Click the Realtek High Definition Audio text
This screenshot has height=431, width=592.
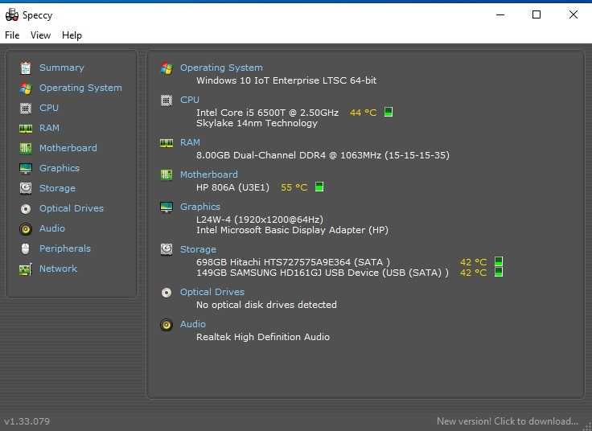click(263, 337)
